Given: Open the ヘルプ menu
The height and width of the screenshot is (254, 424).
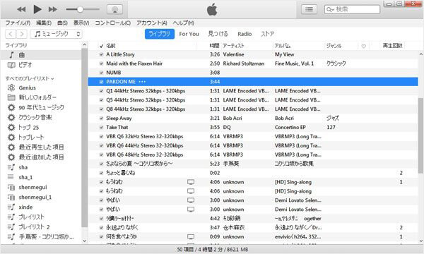Looking at the screenshot, I should pos(183,23).
